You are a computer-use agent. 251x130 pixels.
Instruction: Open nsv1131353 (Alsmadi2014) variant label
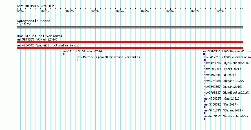pos(83,51)
